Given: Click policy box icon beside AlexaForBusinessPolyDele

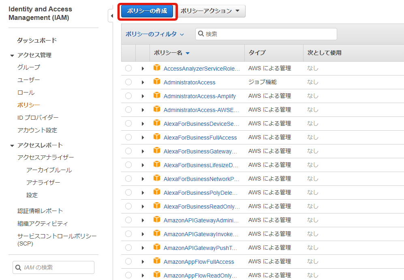Looking at the screenshot, I should click(x=157, y=192).
